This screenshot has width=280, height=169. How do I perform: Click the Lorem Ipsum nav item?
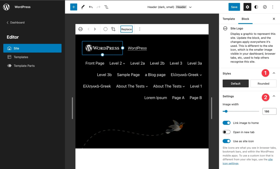click(x=156, y=98)
